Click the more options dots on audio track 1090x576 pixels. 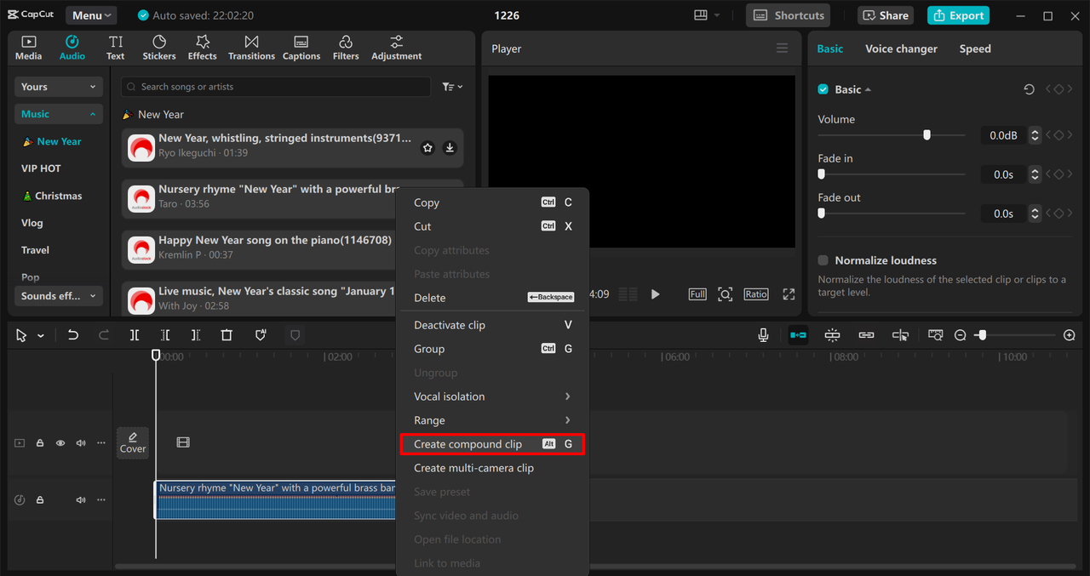[x=101, y=500]
